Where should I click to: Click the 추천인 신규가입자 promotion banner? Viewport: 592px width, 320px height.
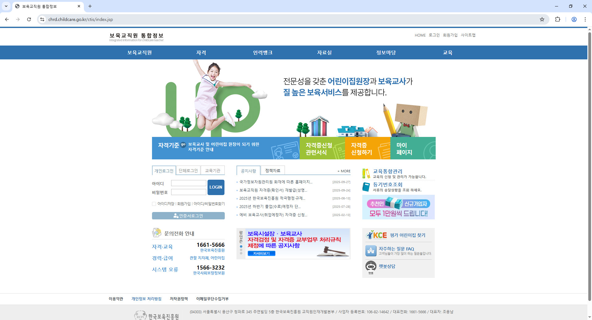(x=398, y=207)
